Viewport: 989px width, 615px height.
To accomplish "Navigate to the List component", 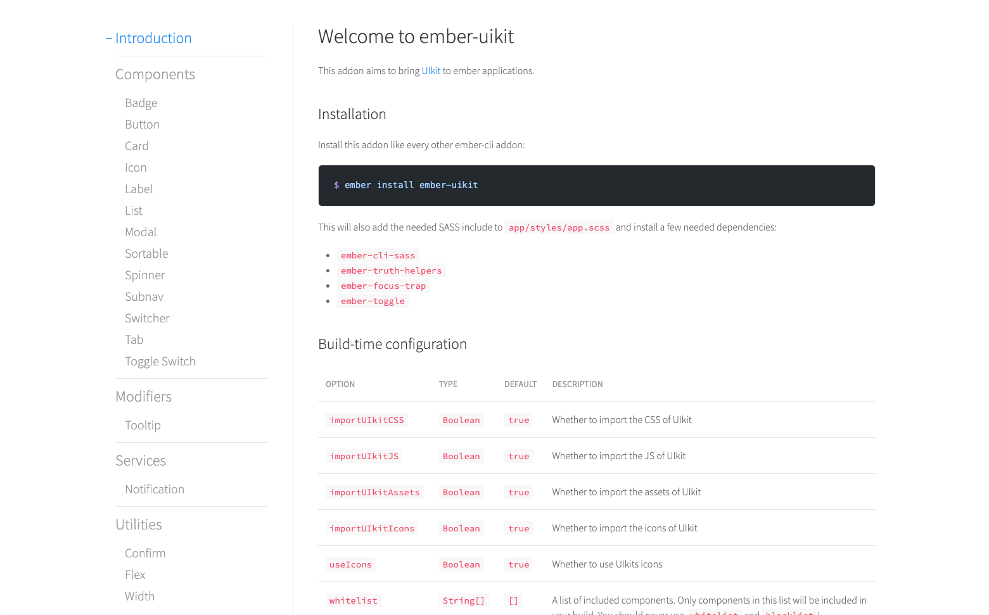I will (134, 210).
